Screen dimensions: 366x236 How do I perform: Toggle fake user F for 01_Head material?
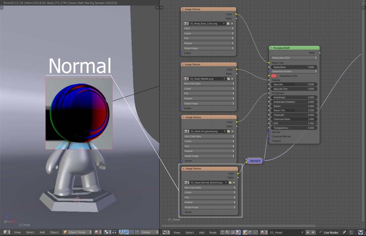(302, 232)
